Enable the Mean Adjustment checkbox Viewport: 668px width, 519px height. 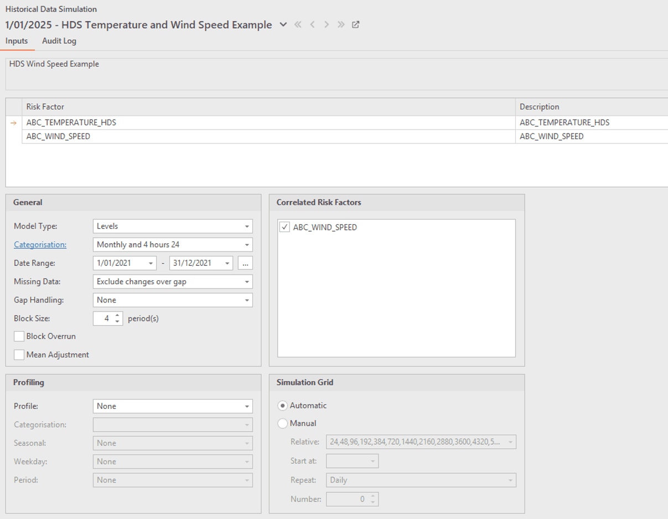19,354
